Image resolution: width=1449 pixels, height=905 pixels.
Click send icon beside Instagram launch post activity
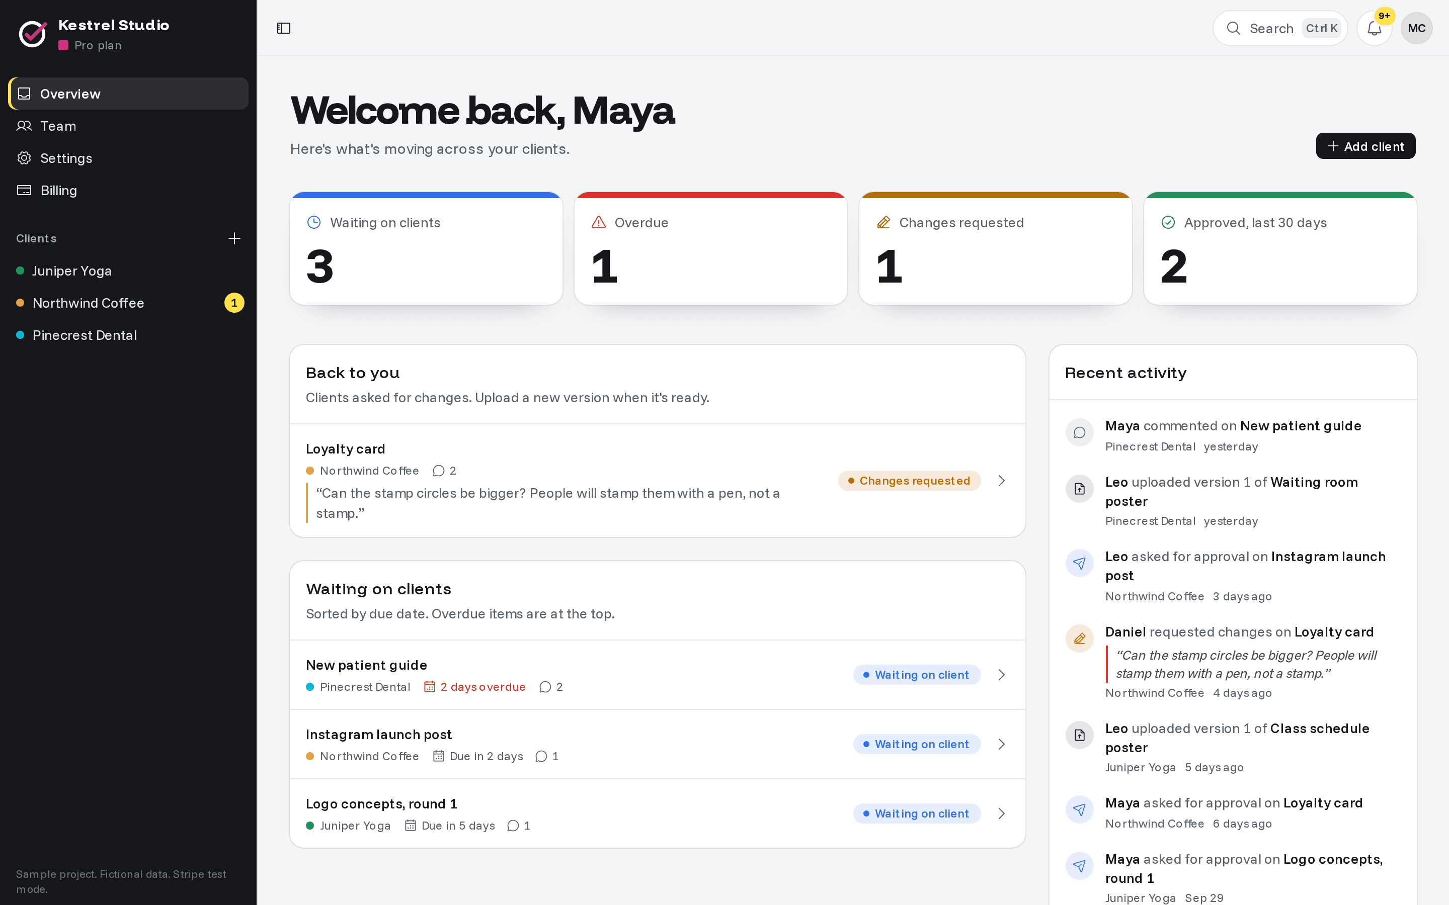point(1079,563)
